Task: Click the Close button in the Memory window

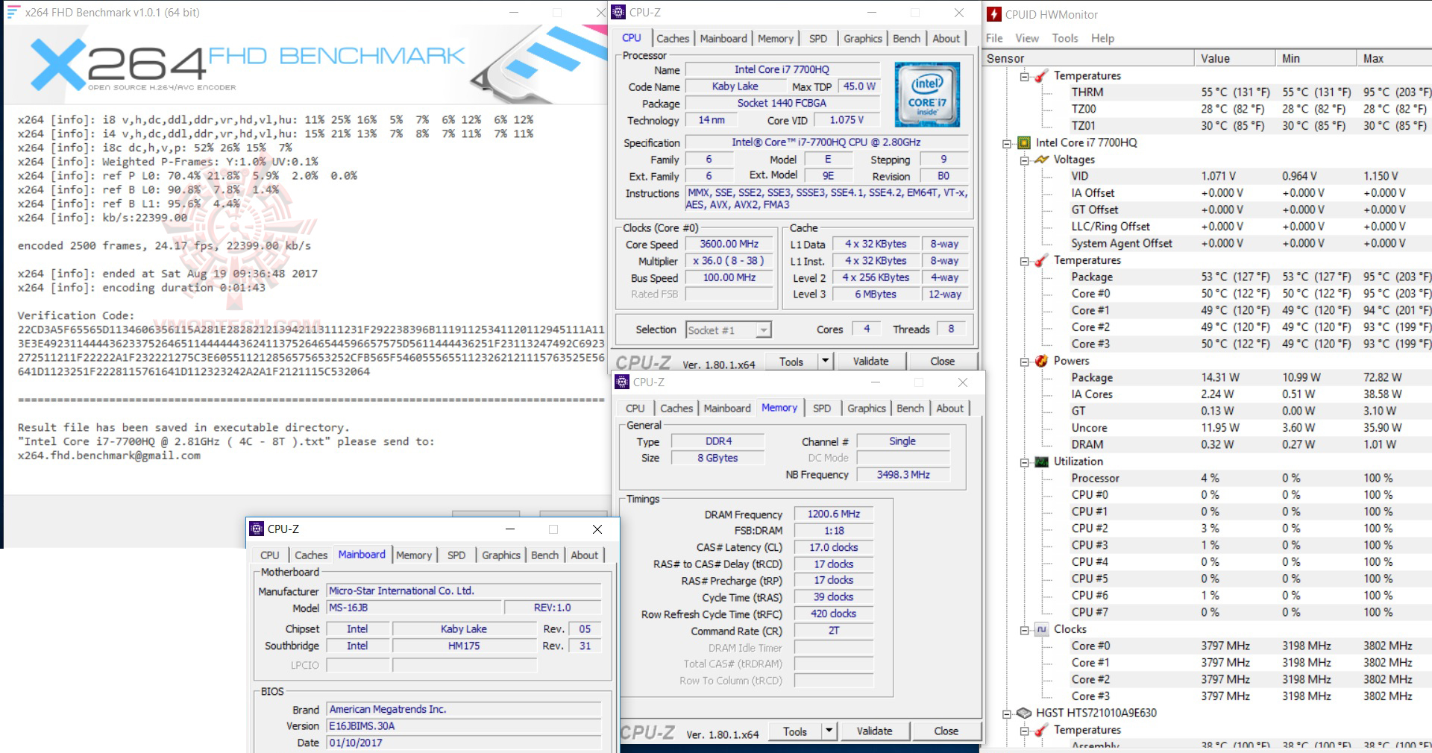Action: (946, 731)
